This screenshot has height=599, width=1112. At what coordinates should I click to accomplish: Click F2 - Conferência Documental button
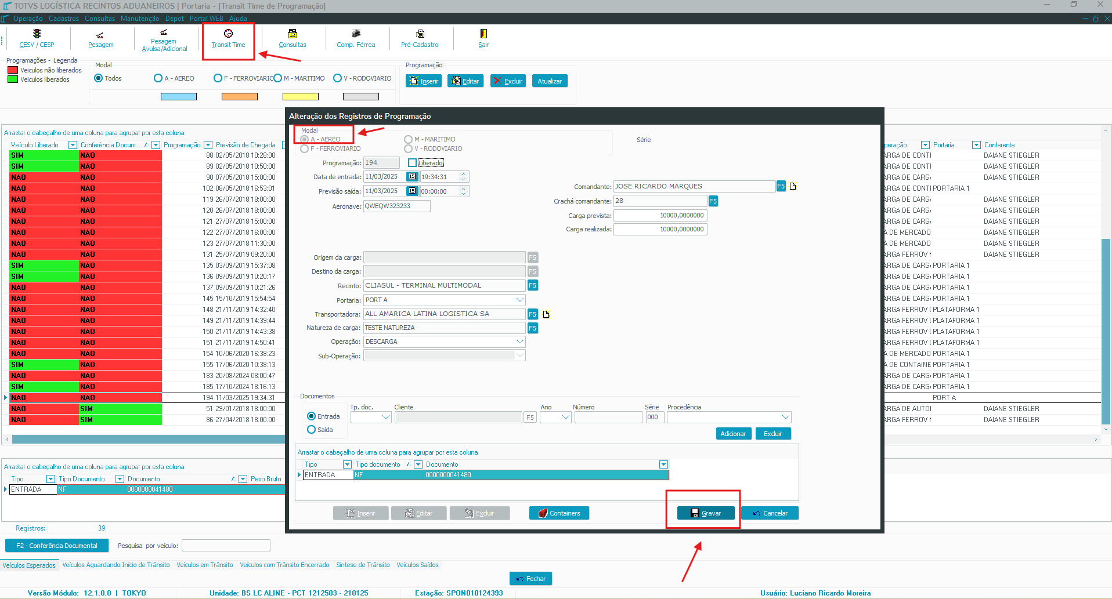(57, 546)
